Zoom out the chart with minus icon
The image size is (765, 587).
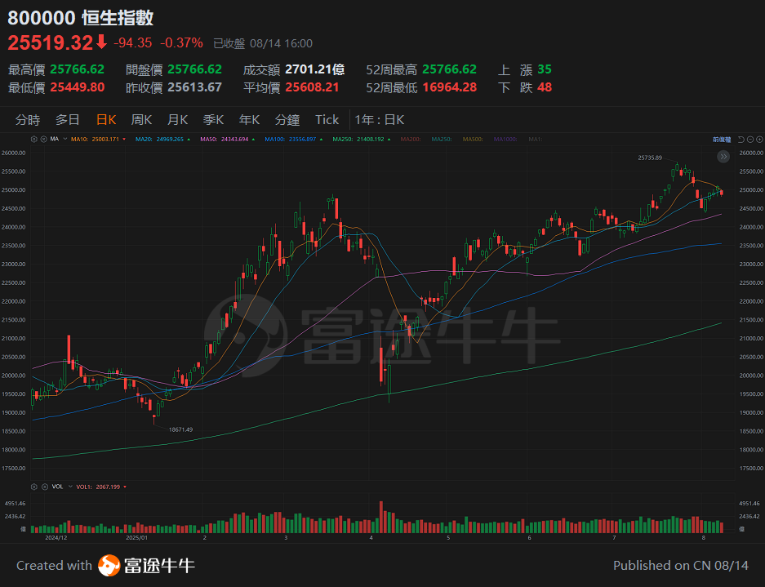[749, 140]
